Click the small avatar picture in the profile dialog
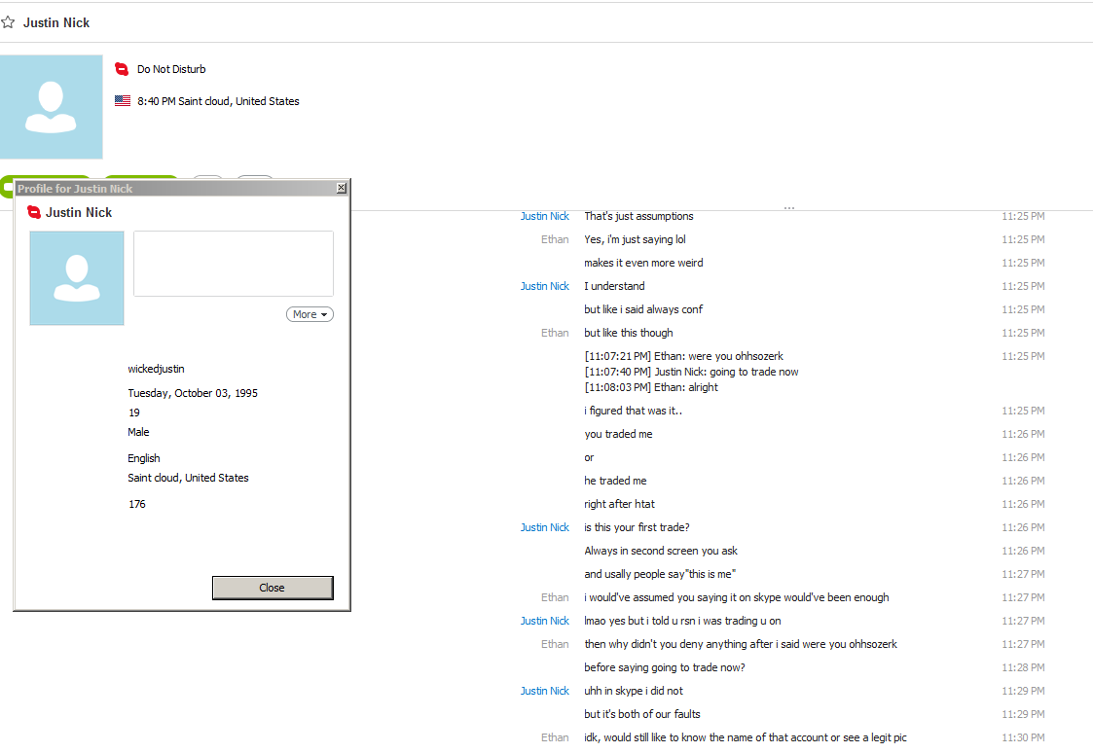This screenshot has width=1093, height=753. coord(77,278)
